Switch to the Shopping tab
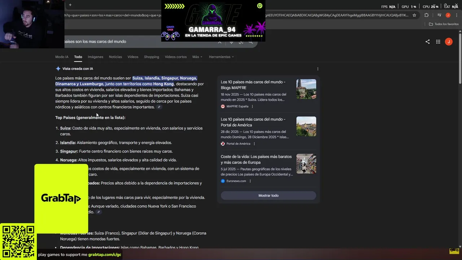 click(152, 57)
